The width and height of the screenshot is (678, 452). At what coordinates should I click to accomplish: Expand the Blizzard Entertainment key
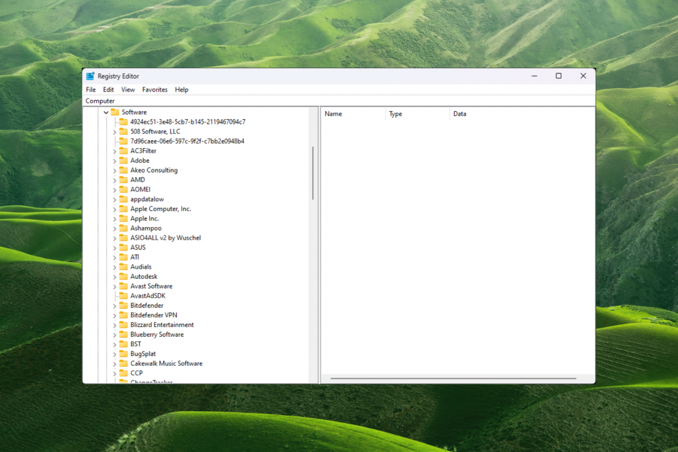(x=115, y=325)
